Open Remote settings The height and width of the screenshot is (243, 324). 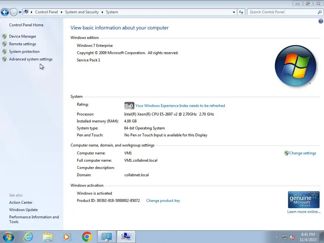tap(22, 44)
